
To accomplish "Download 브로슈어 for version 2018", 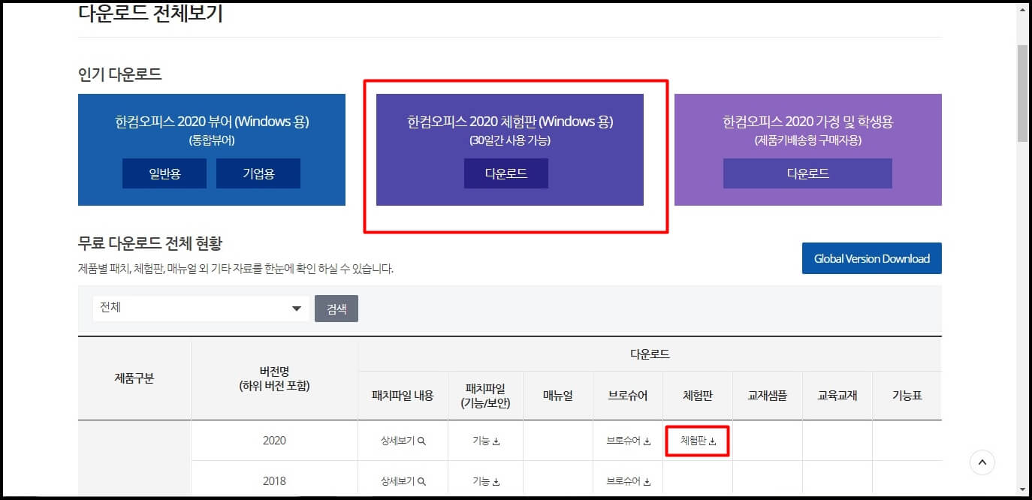I will tap(628, 481).
